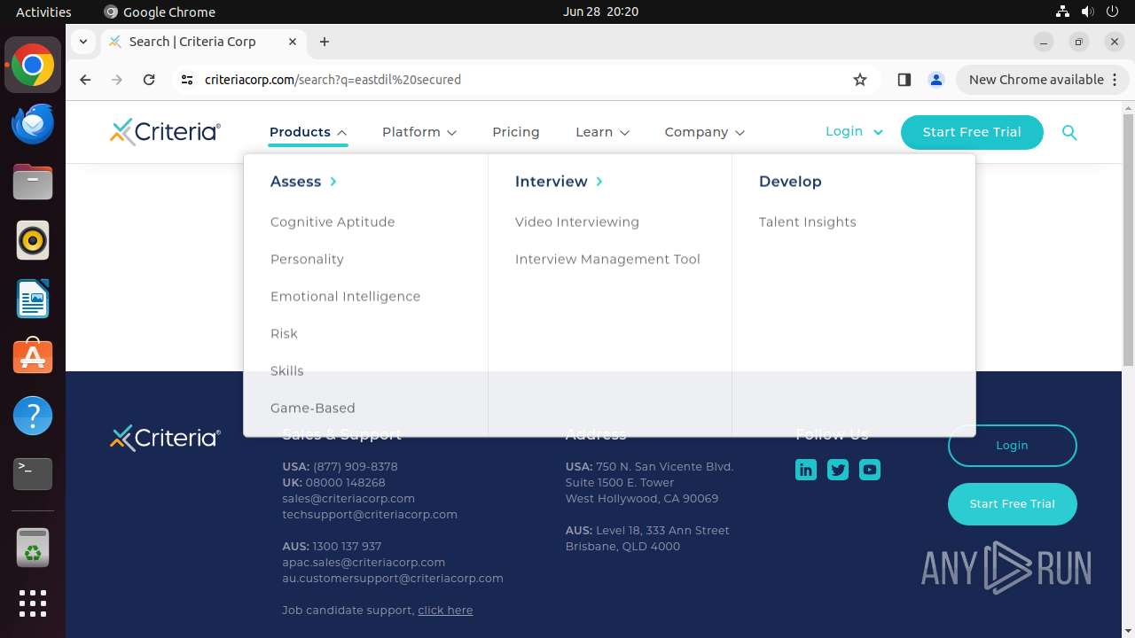The height and width of the screenshot is (638, 1135).
Task: Go back to the previous page
Action: tap(85, 80)
